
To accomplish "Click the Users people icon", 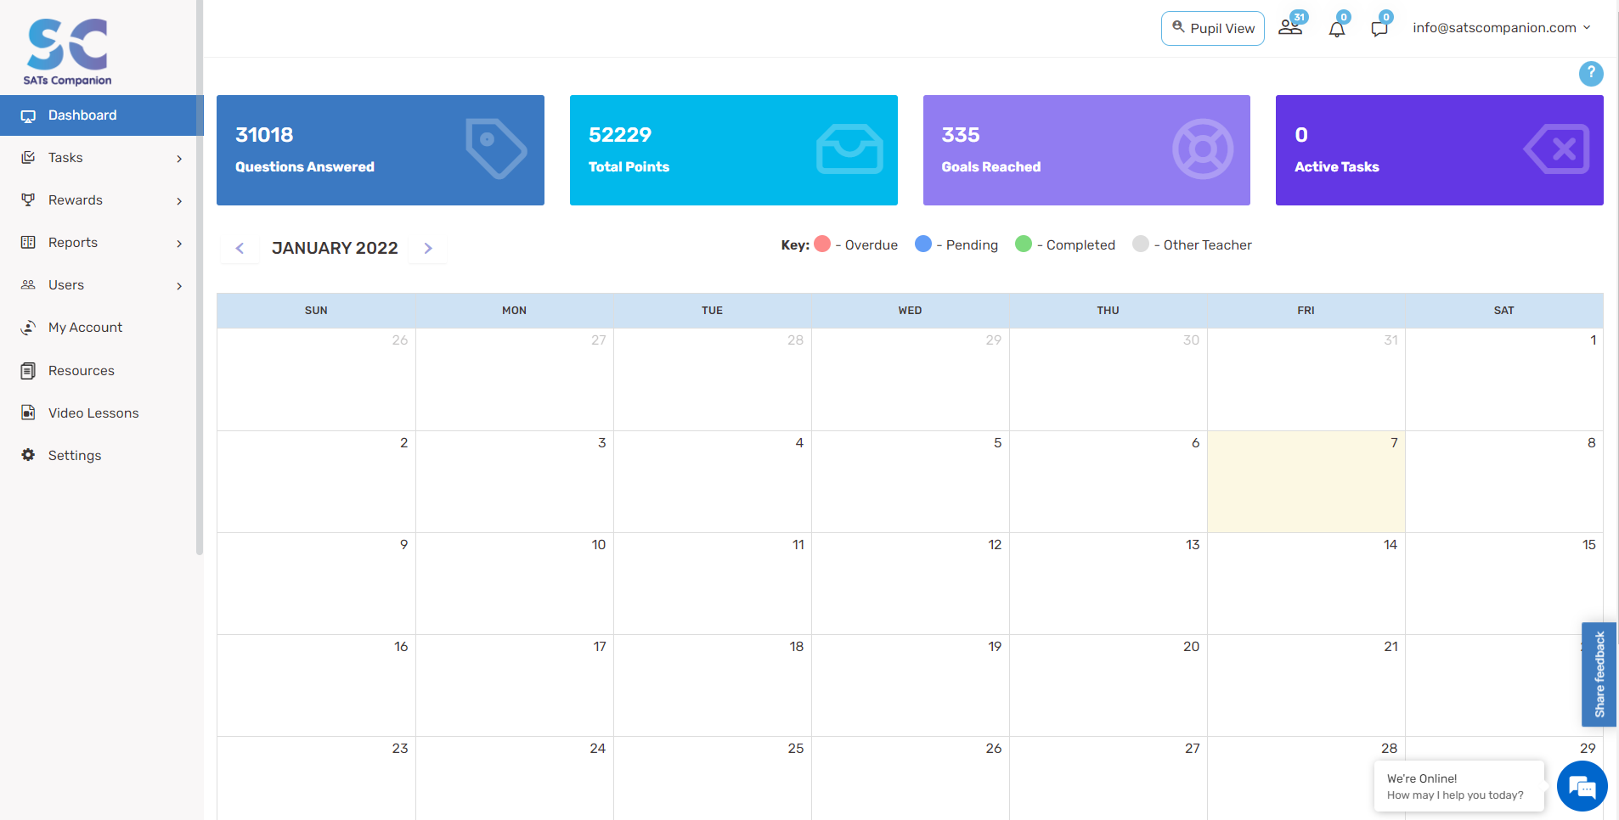I will coord(28,285).
